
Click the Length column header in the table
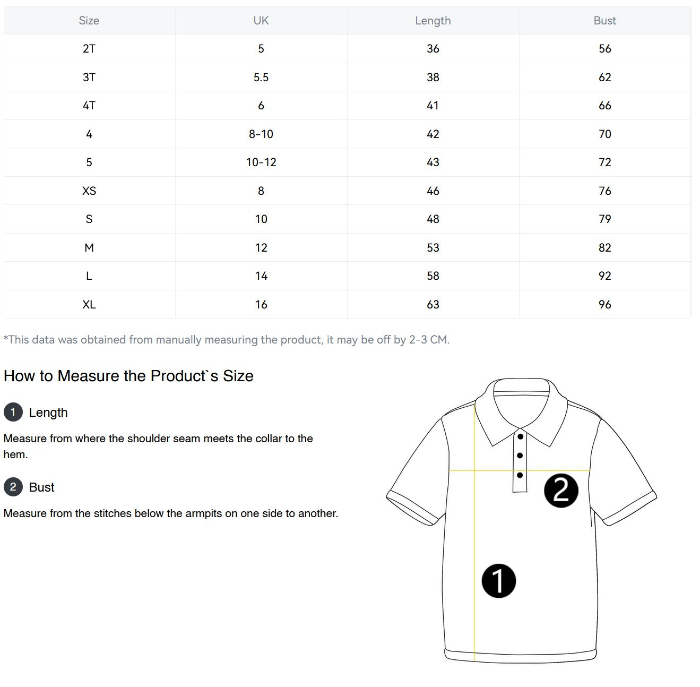(433, 21)
